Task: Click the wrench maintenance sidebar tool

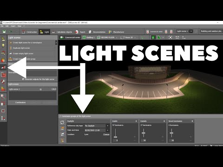Action: point(3,82)
